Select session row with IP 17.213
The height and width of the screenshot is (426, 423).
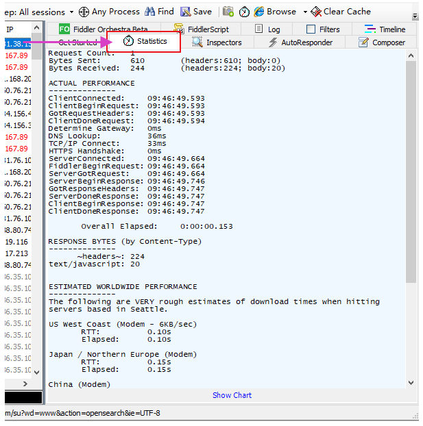(x=18, y=253)
